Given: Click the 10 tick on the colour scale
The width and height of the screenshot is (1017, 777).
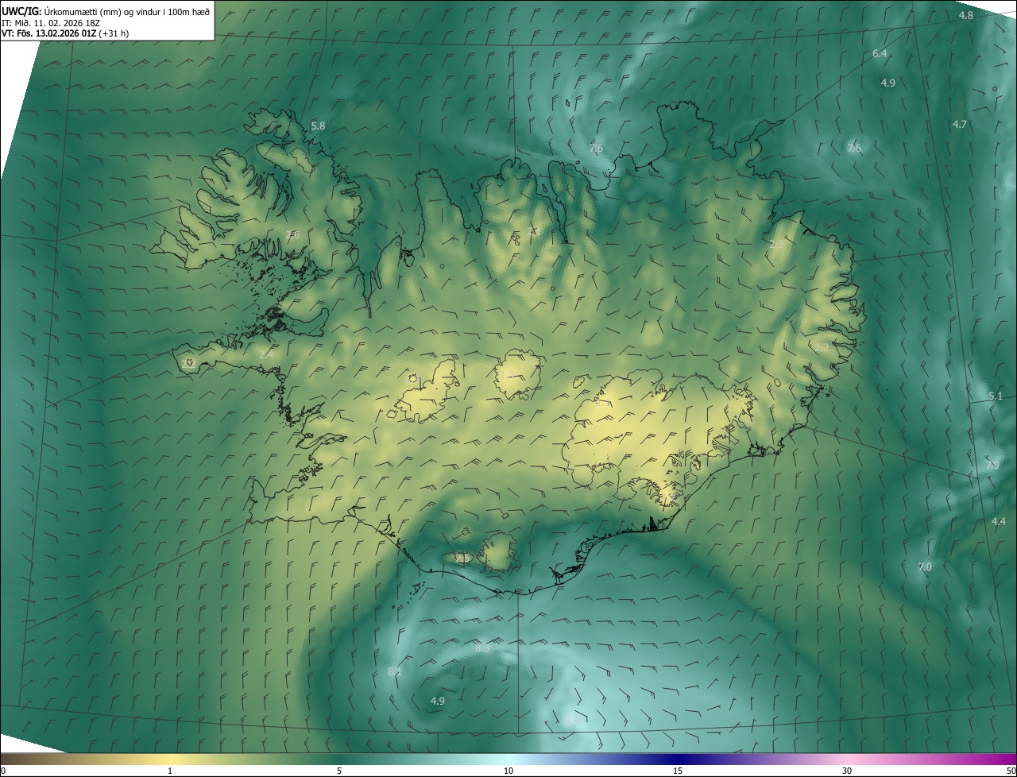Looking at the screenshot, I should click(x=508, y=771).
